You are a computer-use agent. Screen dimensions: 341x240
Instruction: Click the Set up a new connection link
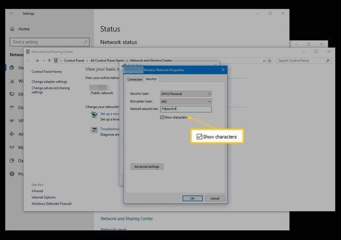tap(110, 113)
